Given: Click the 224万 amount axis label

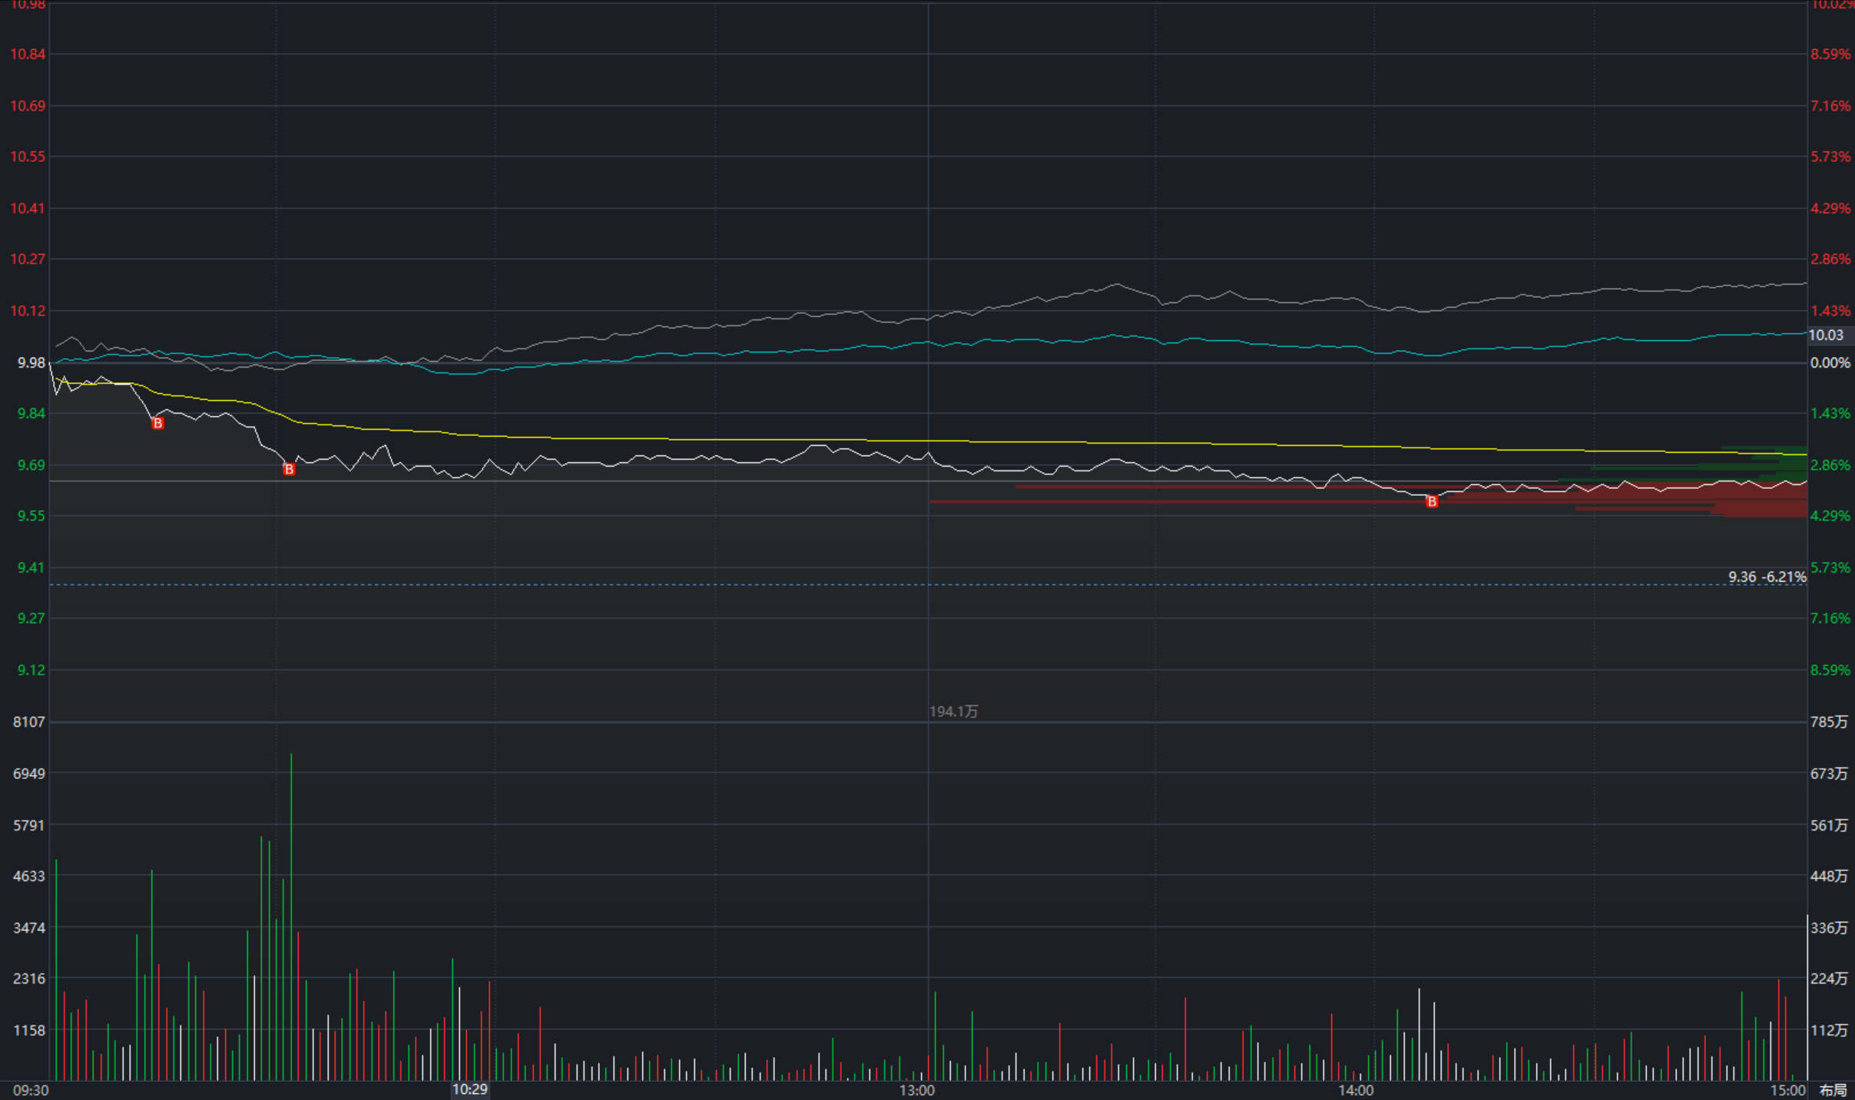Looking at the screenshot, I should pyautogui.click(x=1829, y=979).
